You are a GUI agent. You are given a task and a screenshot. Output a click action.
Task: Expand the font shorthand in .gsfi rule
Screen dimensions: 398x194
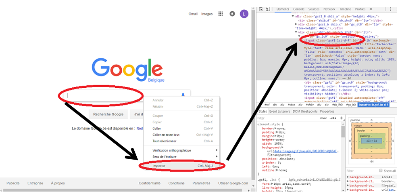[x=272, y=183]
